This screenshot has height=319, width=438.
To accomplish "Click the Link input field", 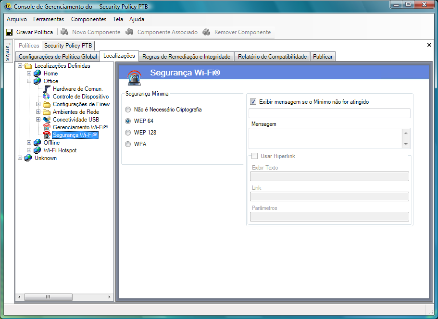I will coord(329,196).
